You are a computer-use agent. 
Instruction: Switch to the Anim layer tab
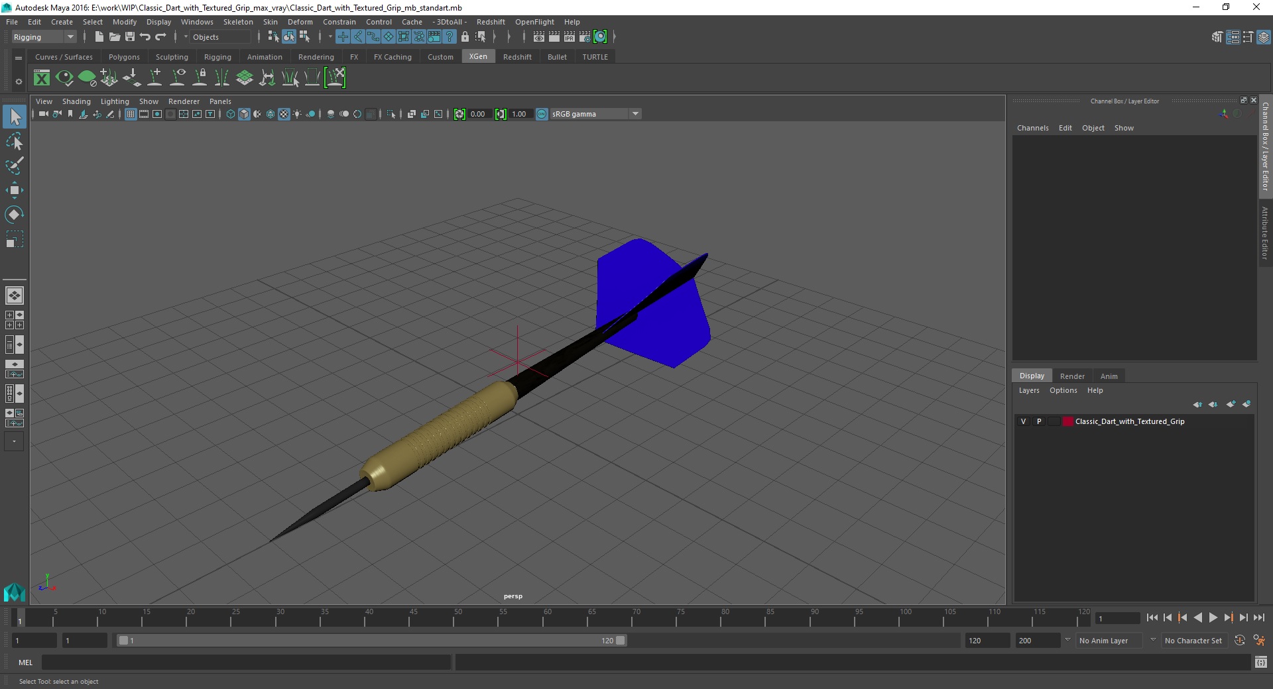coord(1109,376)
